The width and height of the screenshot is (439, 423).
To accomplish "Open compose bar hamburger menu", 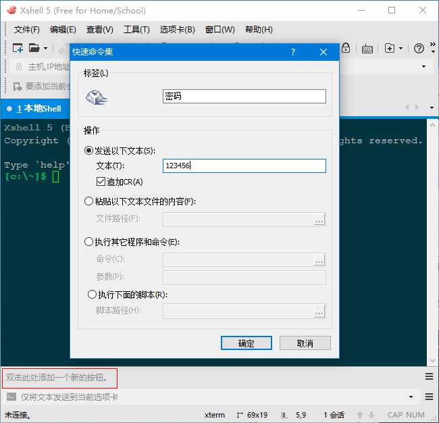I will pos(429,397).
